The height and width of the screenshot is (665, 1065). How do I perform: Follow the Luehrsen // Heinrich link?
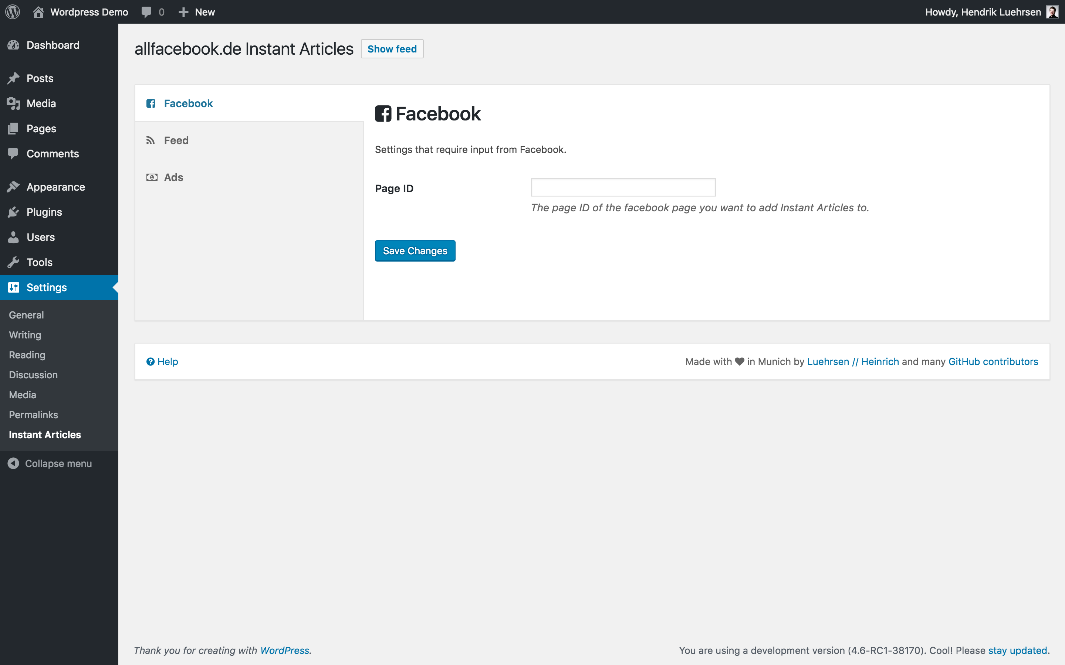click(x=853, y=362)
